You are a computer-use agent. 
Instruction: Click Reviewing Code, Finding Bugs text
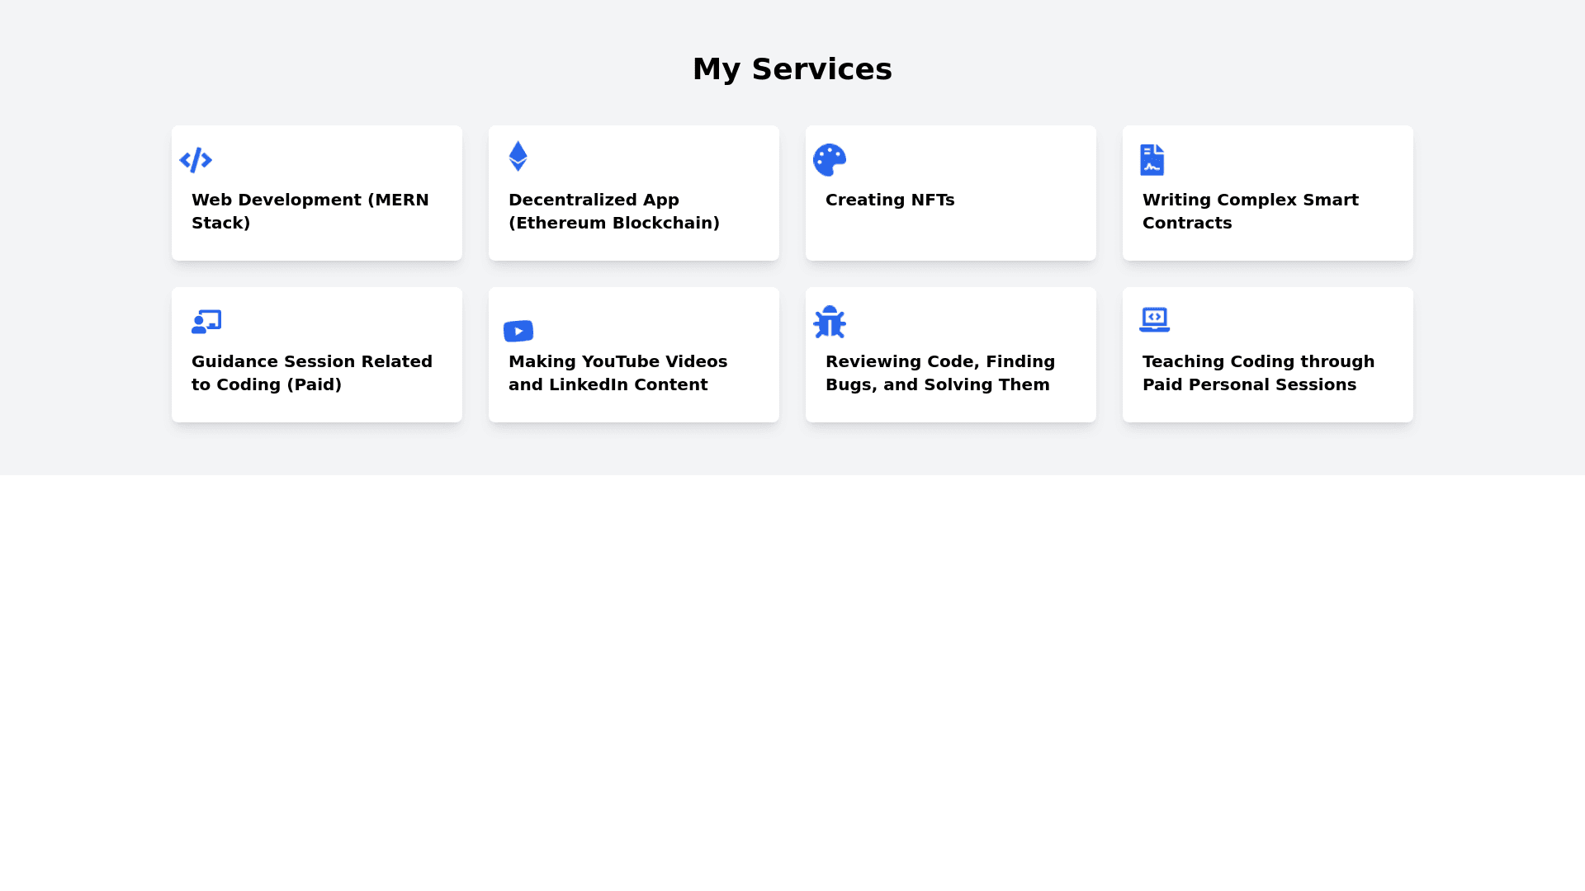click(939, 373)
